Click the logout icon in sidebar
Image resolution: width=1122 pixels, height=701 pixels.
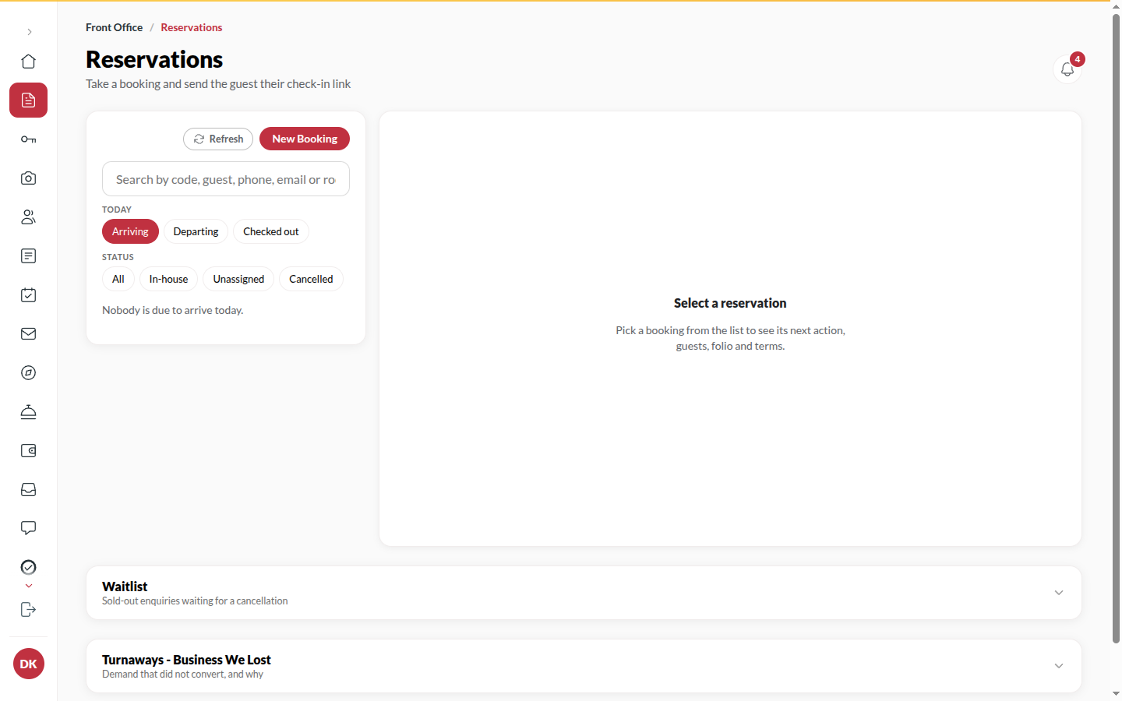pos(29,610)
